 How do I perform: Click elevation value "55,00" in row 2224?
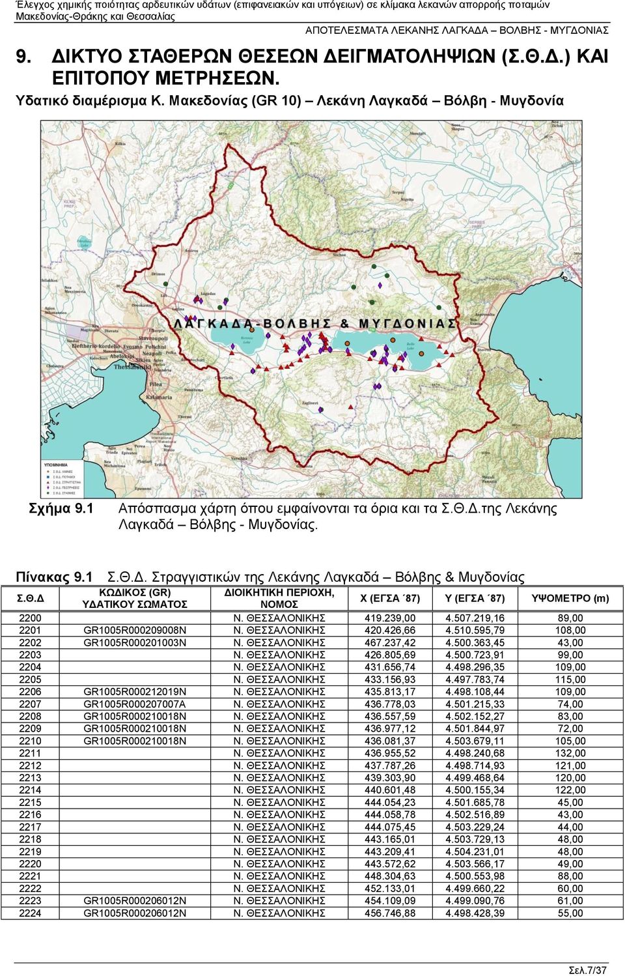(570, 913)
